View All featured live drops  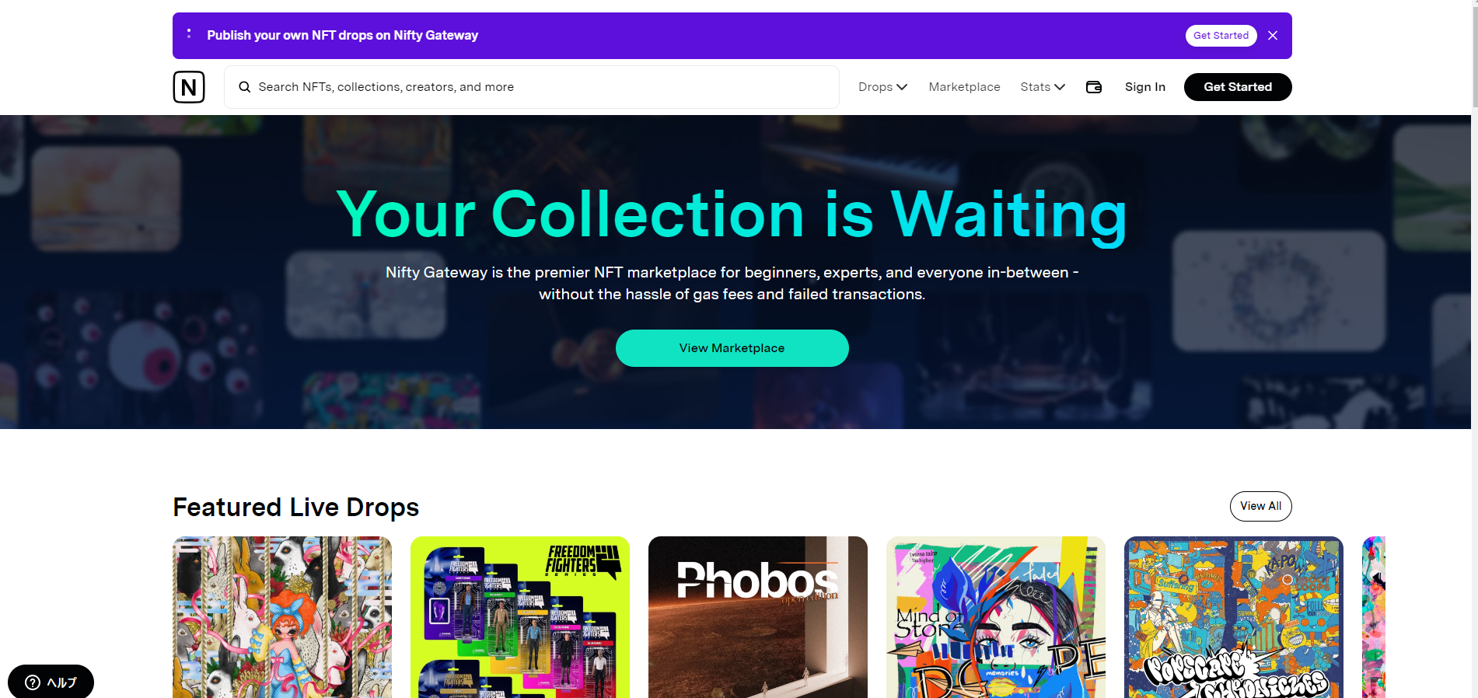pos(1260,506)
